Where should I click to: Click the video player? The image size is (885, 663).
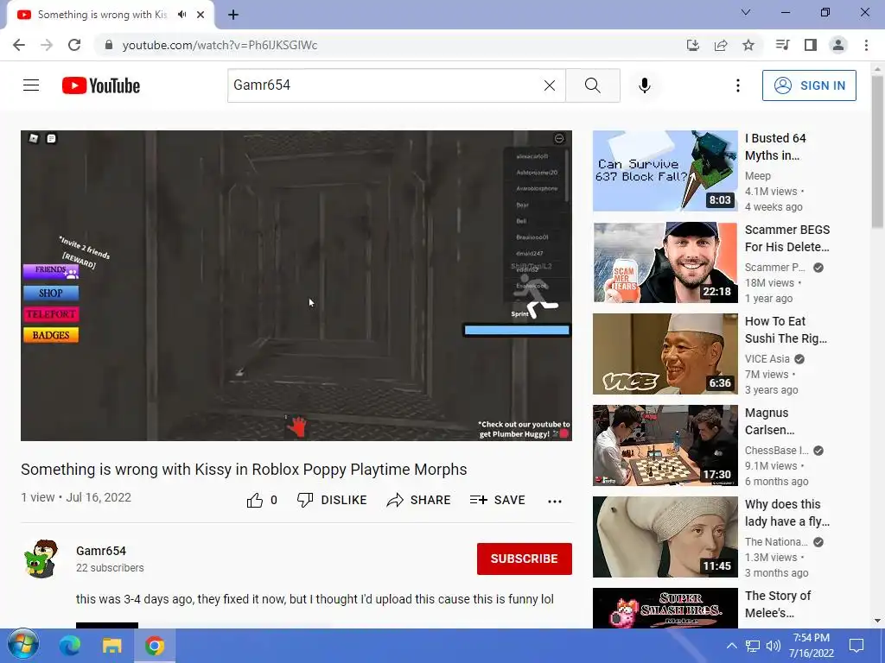(x=296, y=286)
